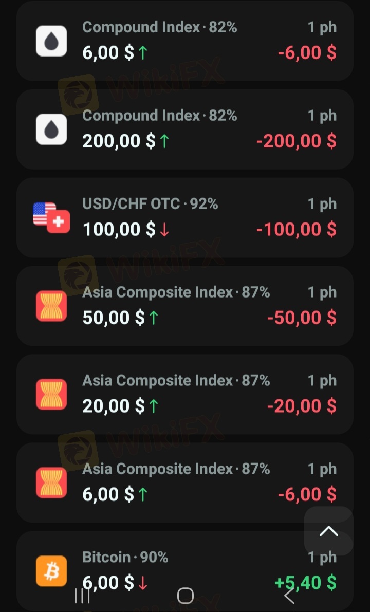The width and height of the screenshot is (370, 612).
Task: Tap the Asia Composite icon for the 50,00 $ trade
Action: point(51,306)
